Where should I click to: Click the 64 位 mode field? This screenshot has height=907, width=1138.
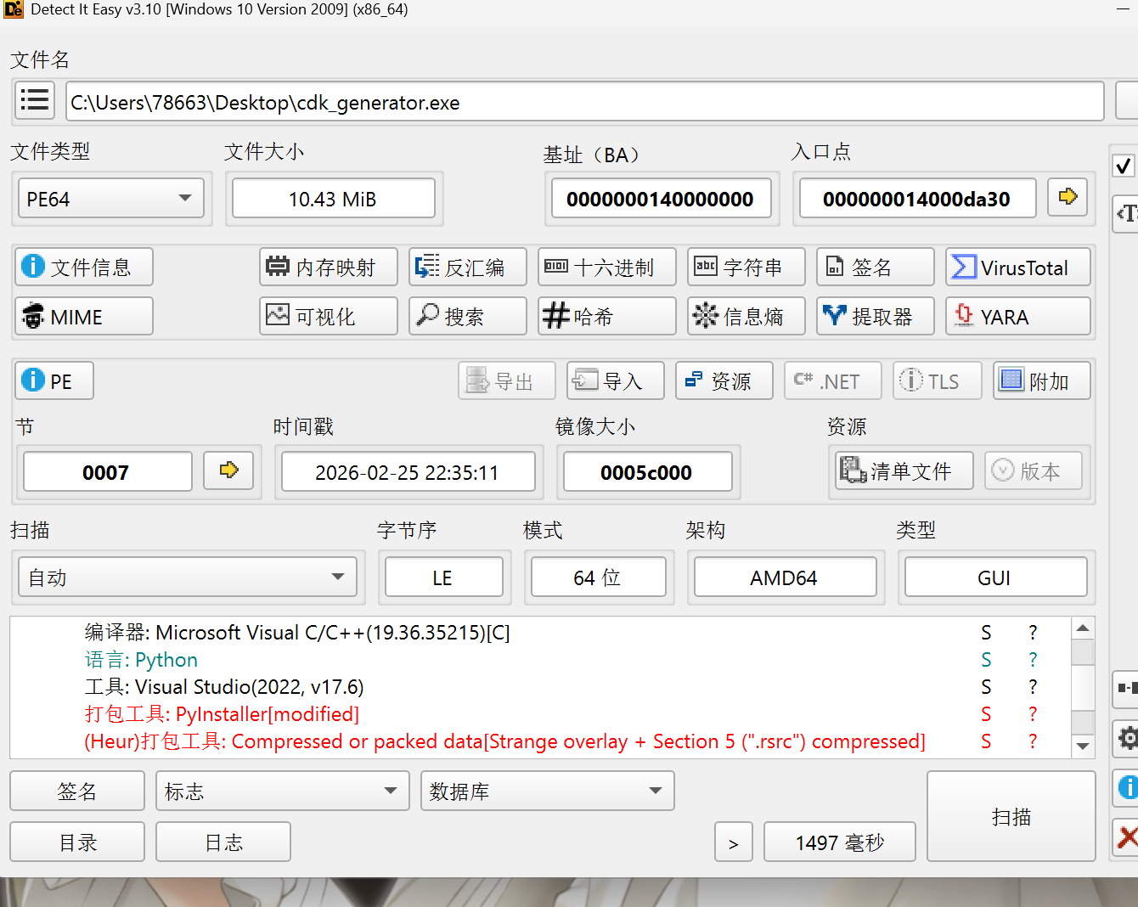click(598, 577)
